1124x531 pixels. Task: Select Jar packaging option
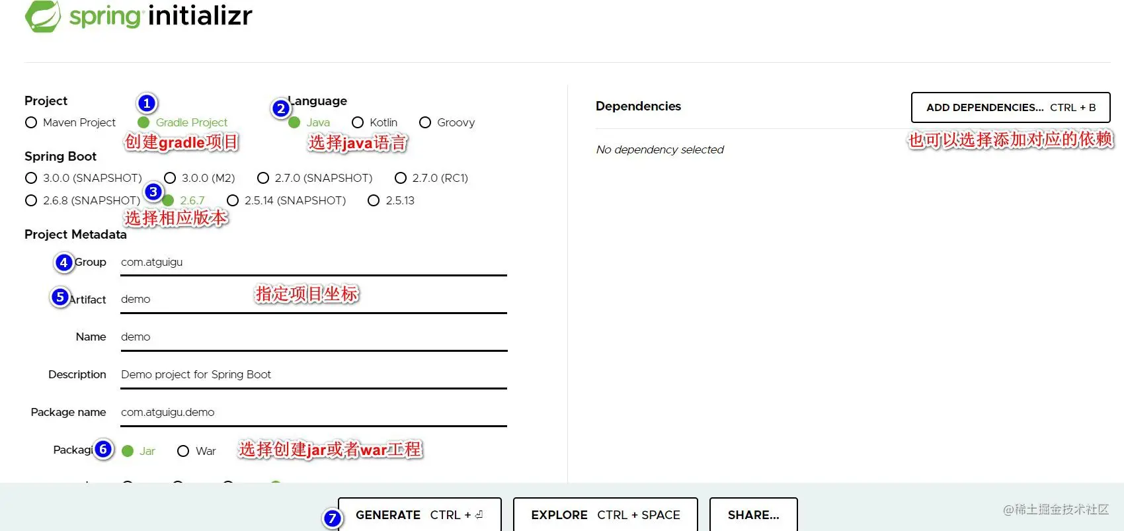(139, 451)
